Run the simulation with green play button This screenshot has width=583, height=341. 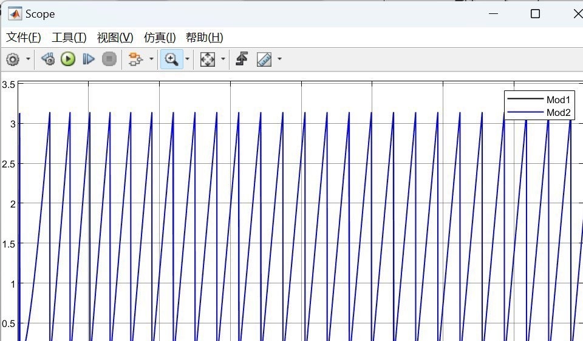pos(68,59)
